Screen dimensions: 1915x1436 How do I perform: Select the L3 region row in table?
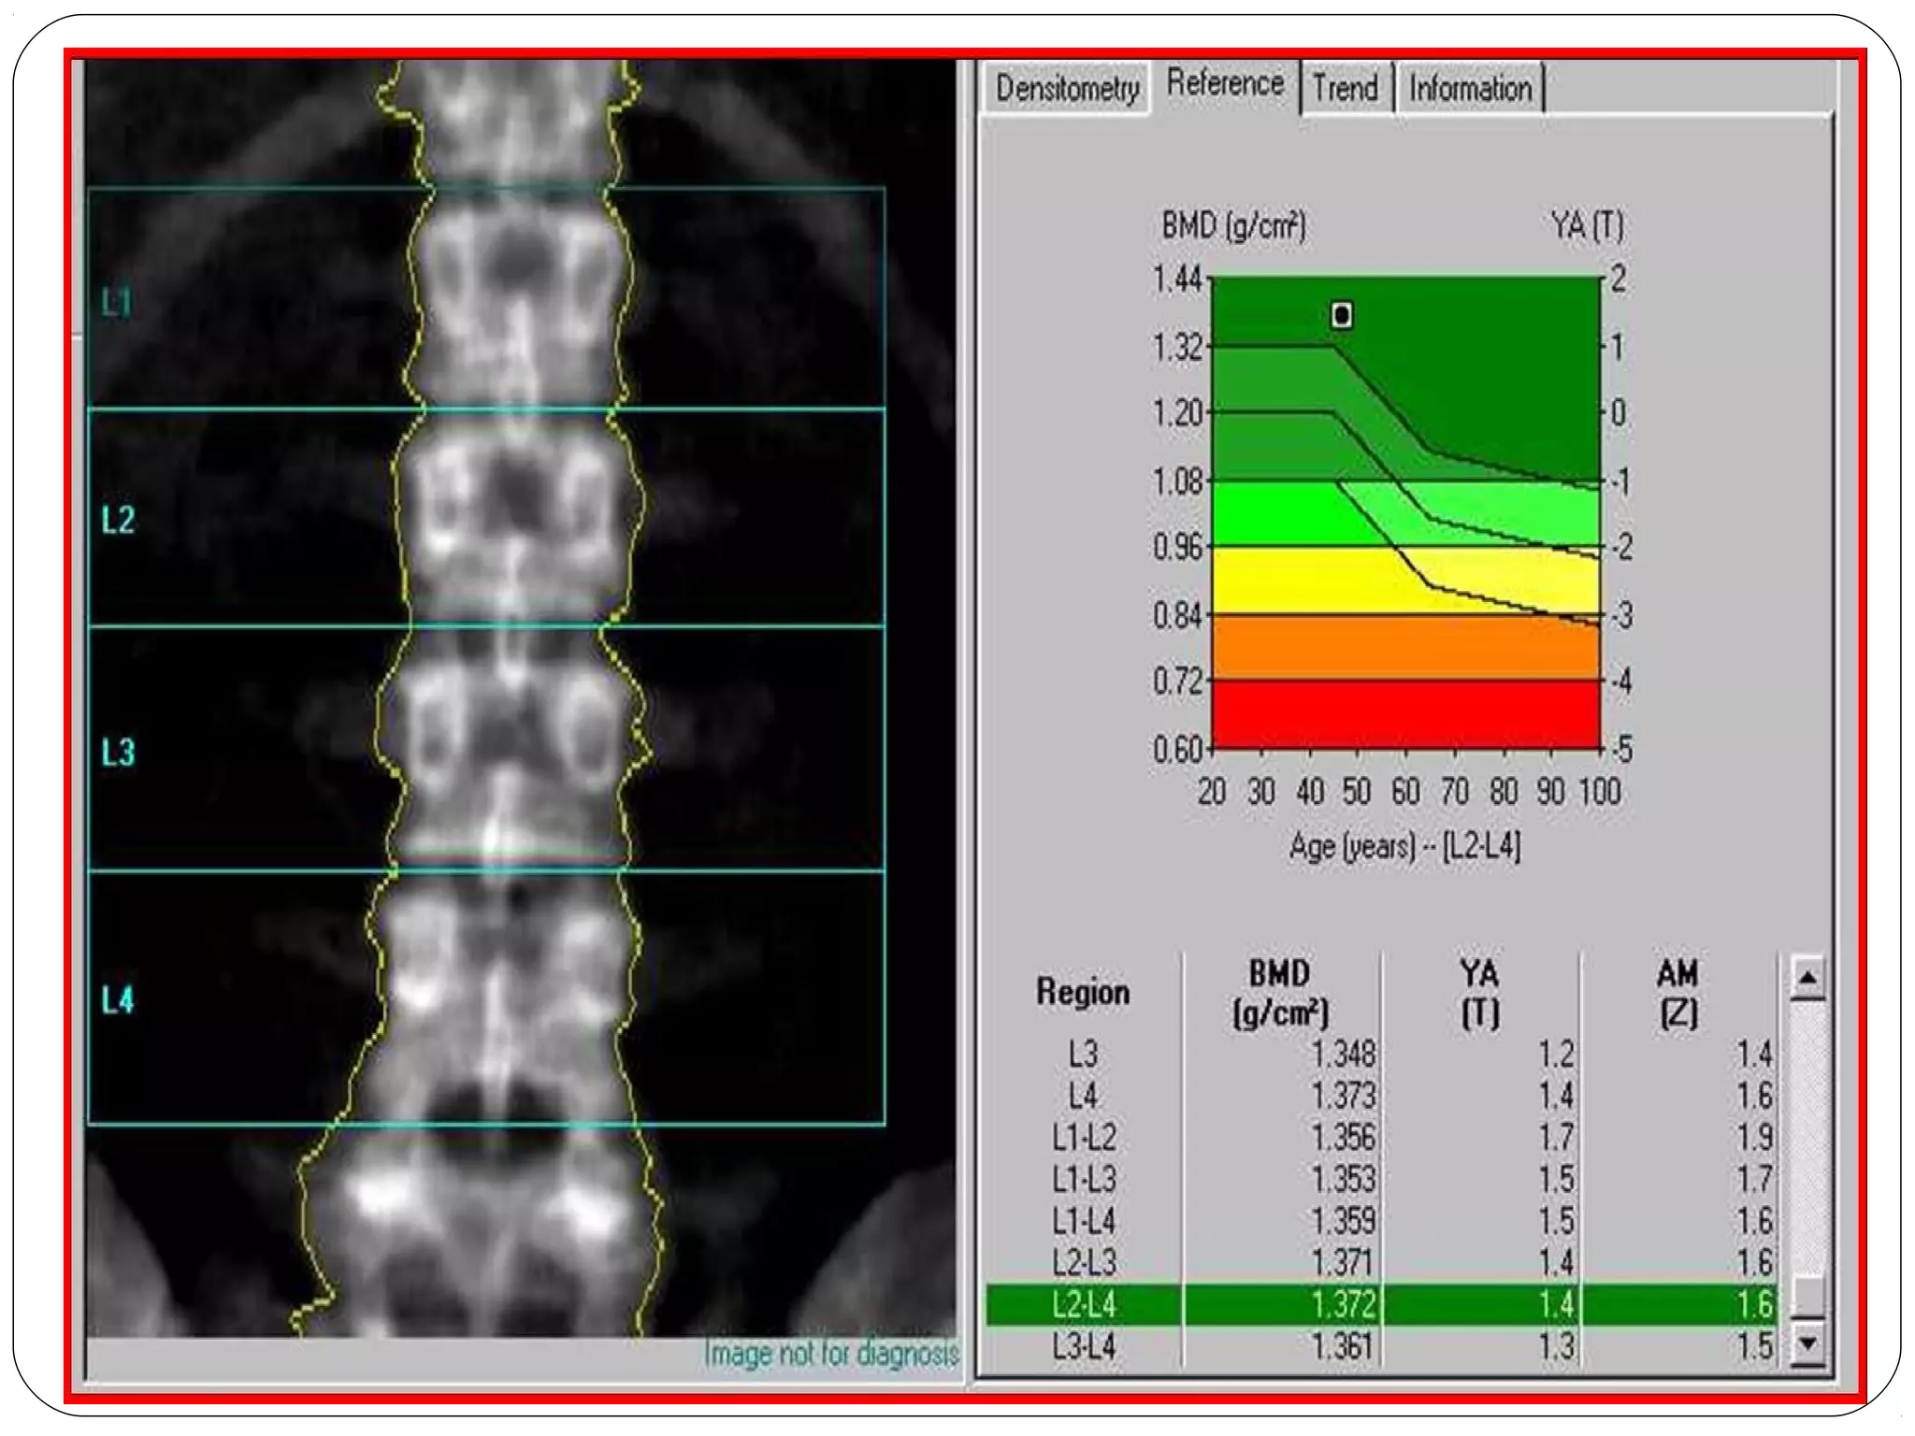pyautogui.click(x=1083, y=1055)
